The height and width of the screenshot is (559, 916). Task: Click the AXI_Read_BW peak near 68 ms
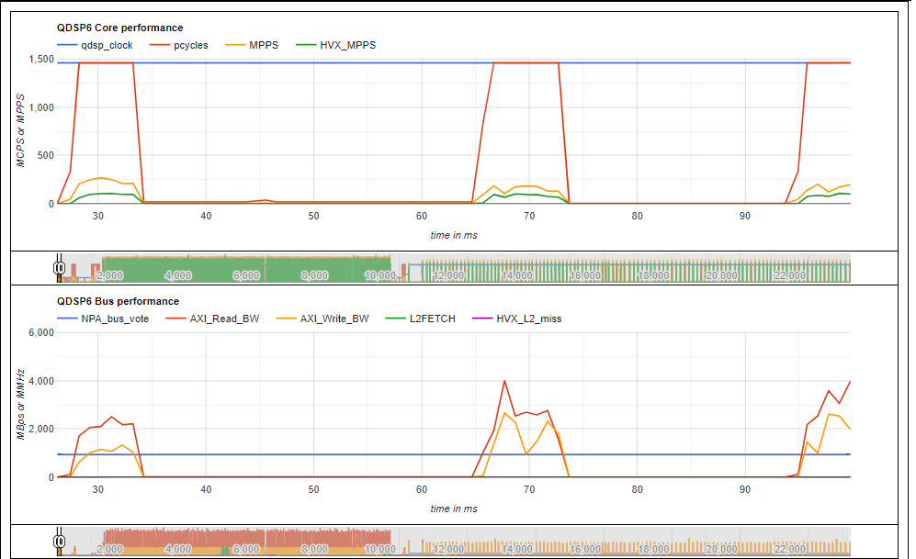504,381
